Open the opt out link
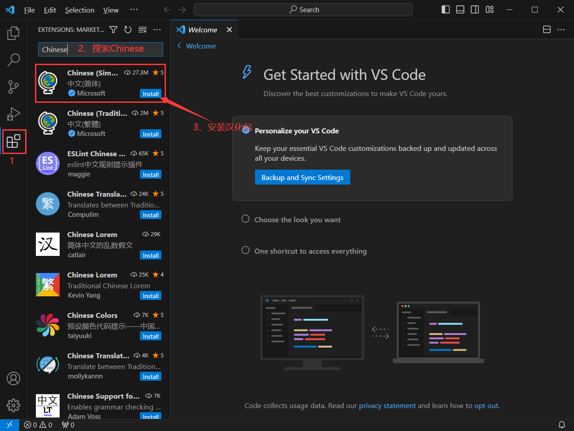 click(x=486, y=405)
